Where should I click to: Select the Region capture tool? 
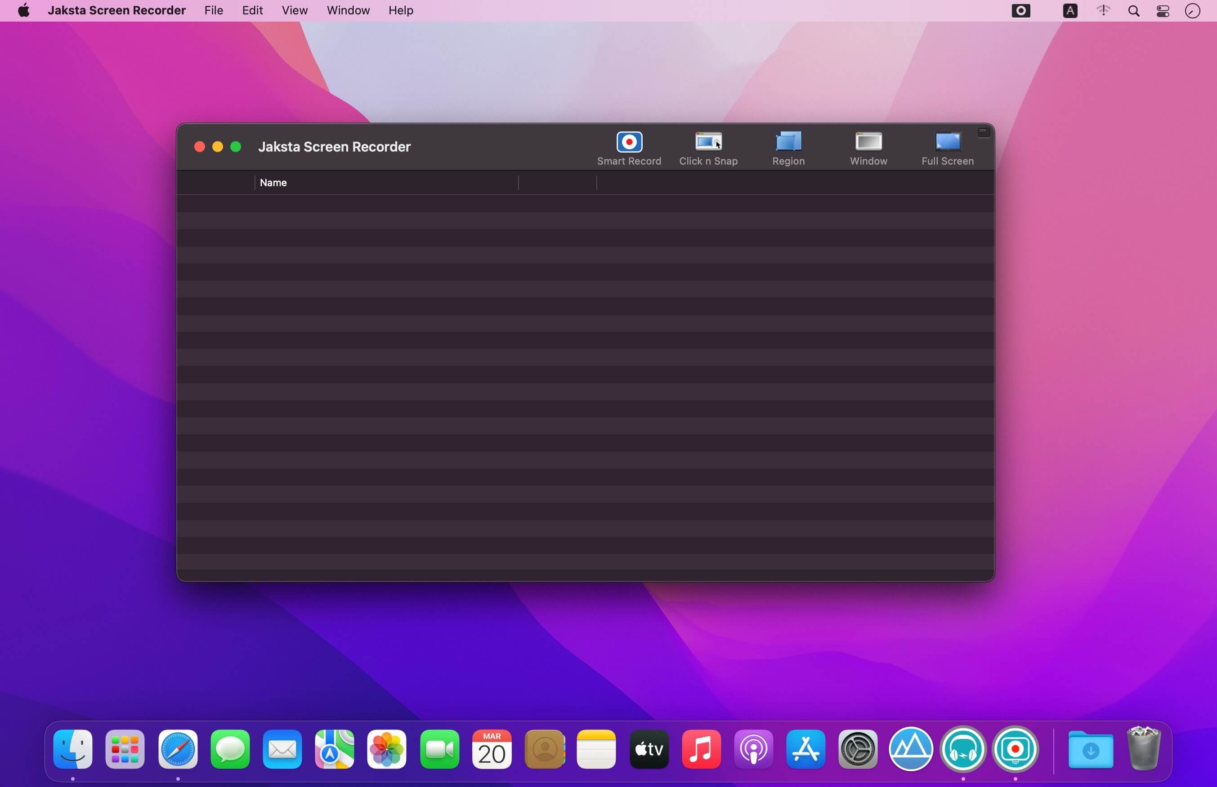(x=788, y=148)
